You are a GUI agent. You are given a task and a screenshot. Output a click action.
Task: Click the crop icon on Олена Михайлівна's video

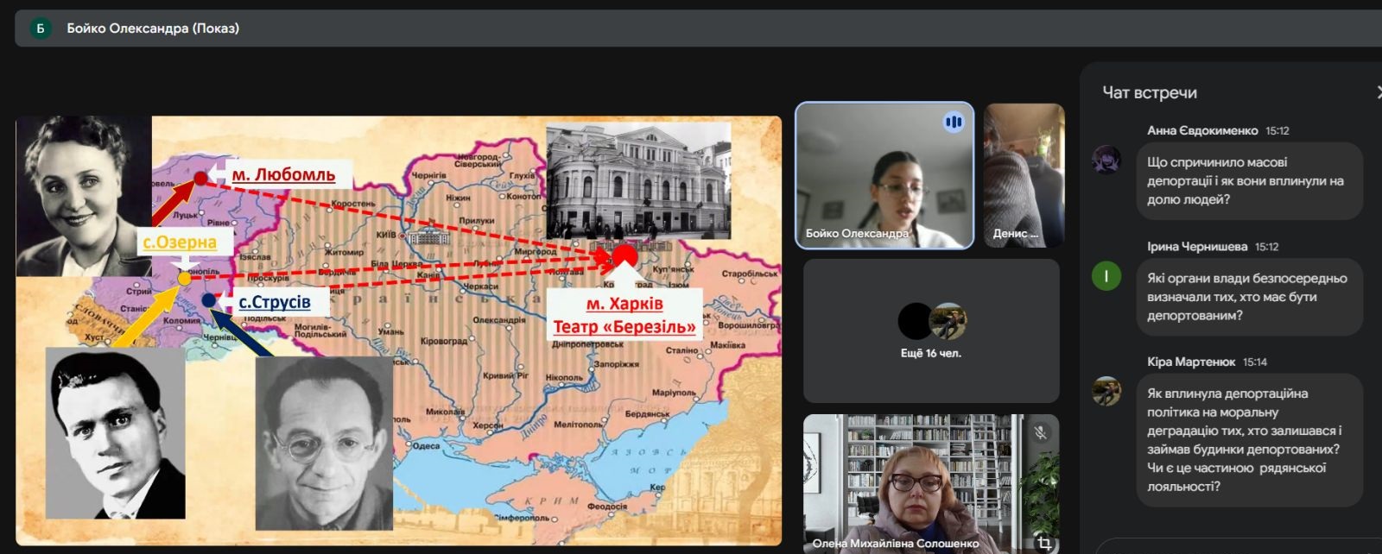coord(1044,543)
